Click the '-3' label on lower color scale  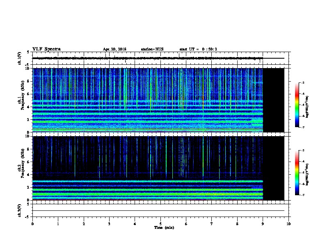(302, 151)
